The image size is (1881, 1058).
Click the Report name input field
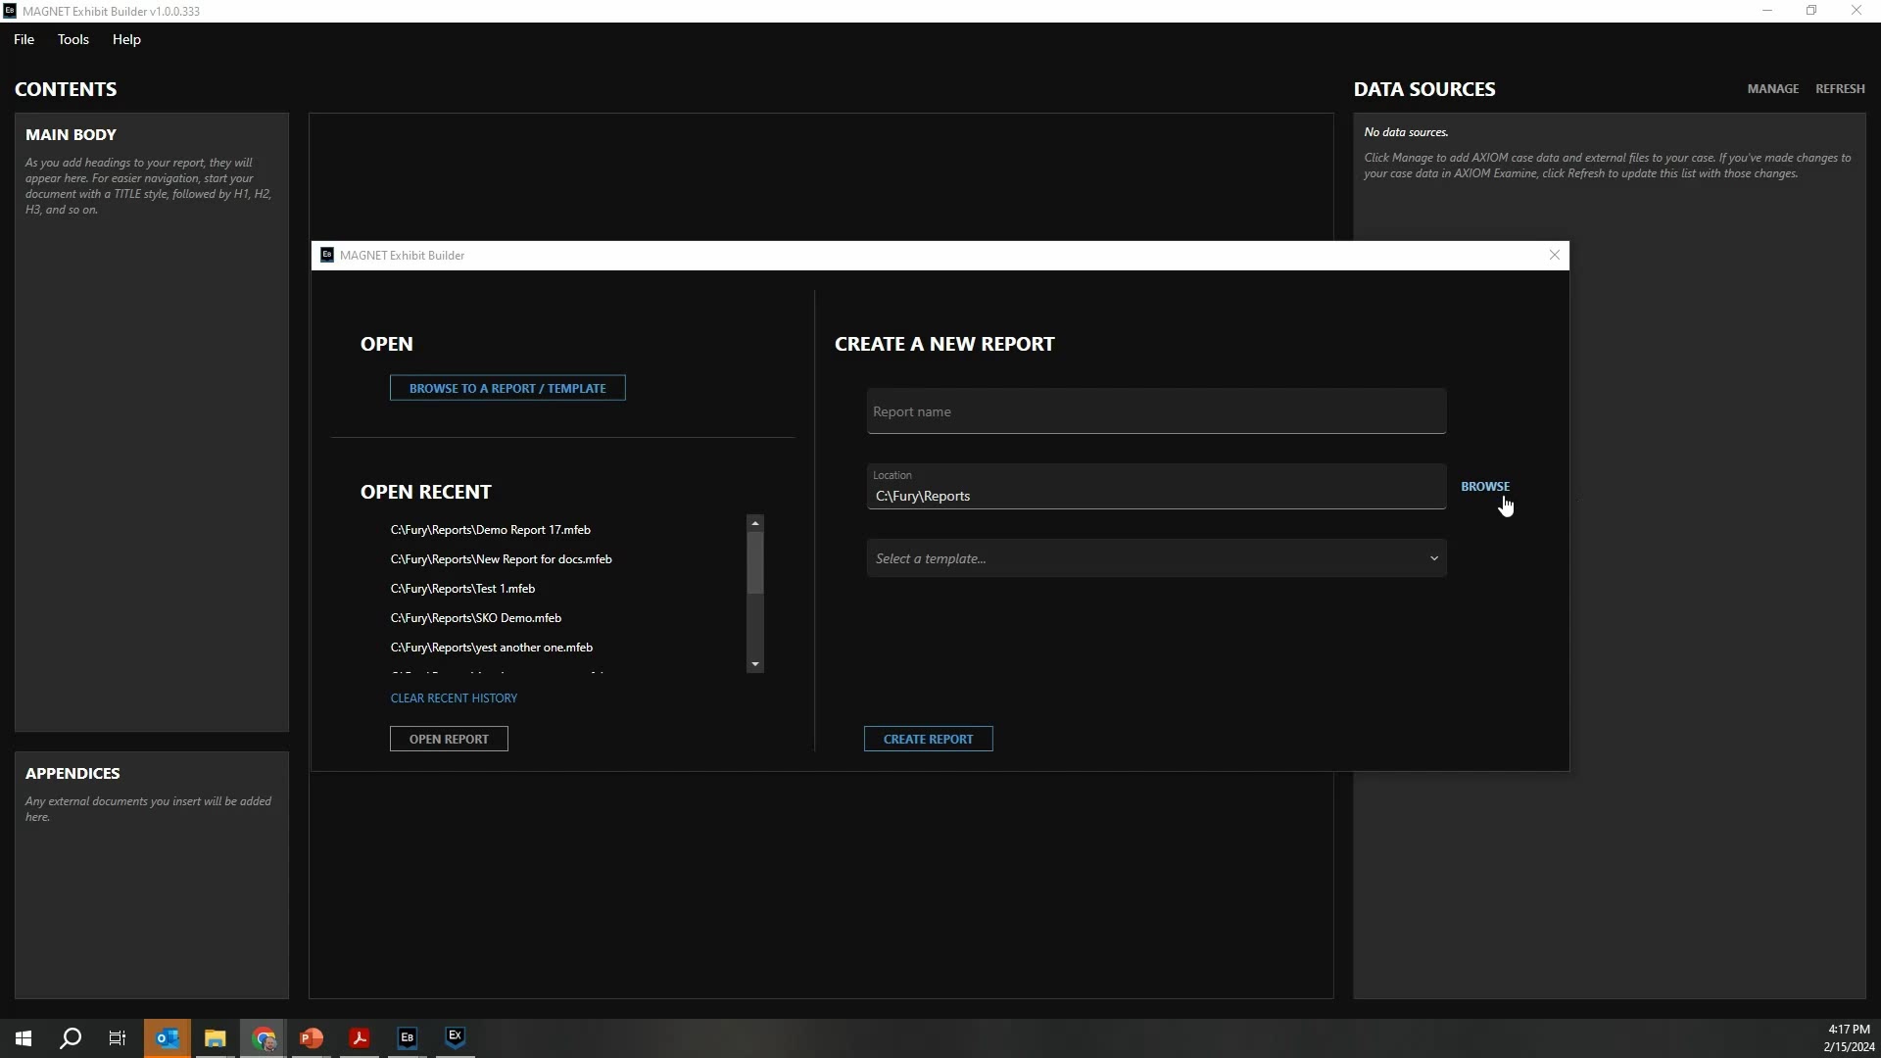click(x=1156, y=411)
